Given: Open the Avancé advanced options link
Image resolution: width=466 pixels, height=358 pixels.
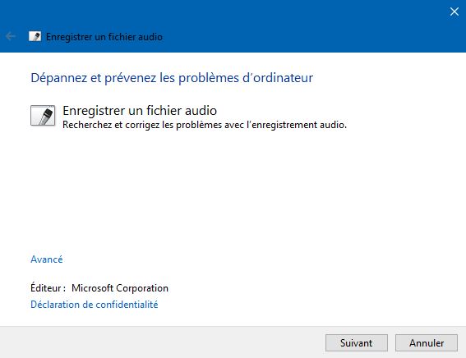Looking at the screenshot, I should tap(47, 259).
